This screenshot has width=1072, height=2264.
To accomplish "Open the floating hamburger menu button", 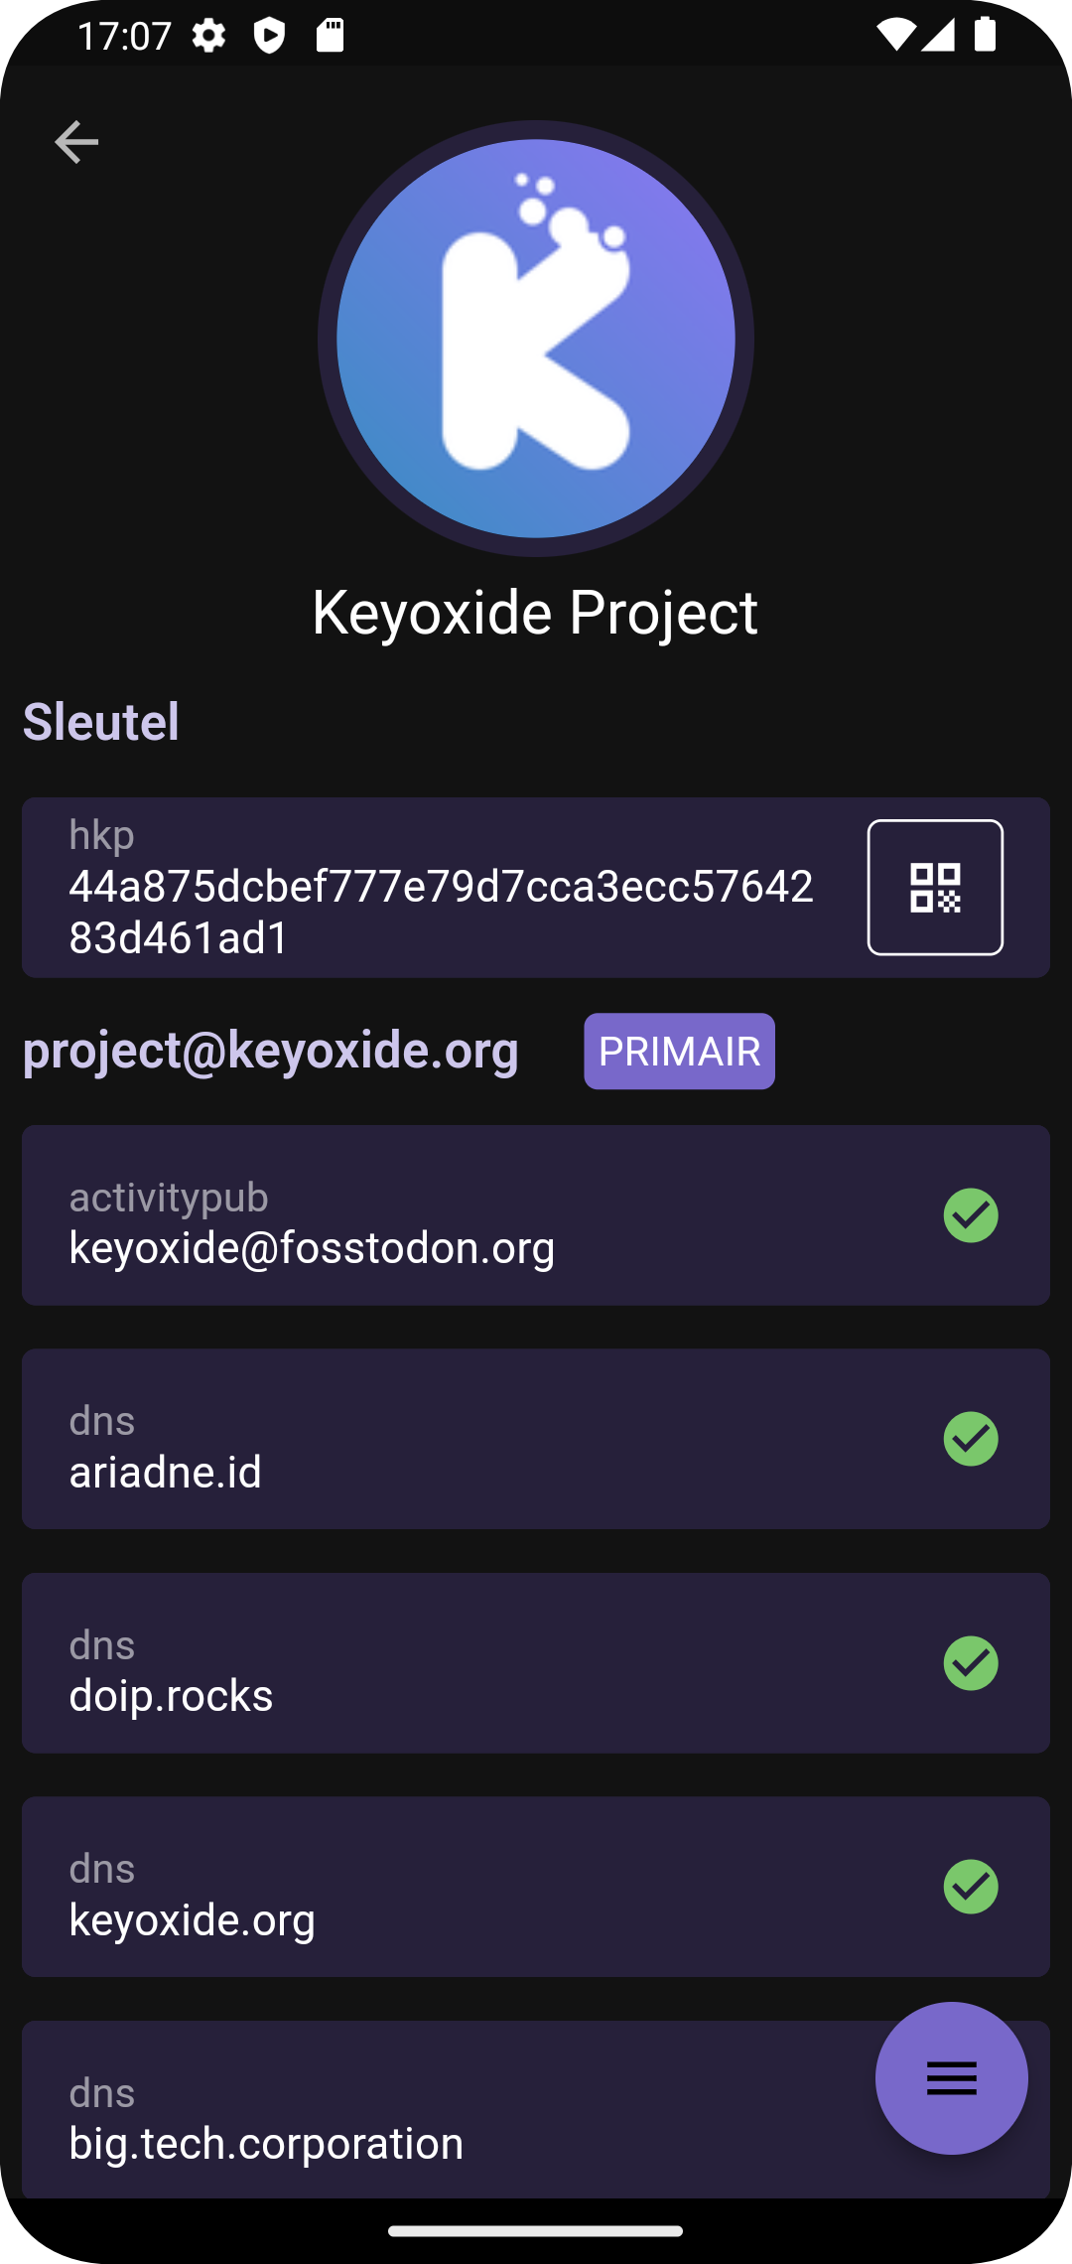I will pyautogui.click(x=951, y=2077).
